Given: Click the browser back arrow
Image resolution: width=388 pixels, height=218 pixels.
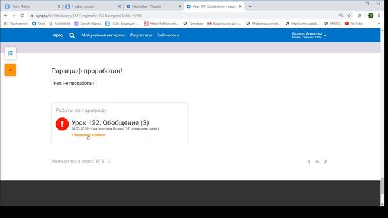Looking at the screenshot, I should [5, 15].
